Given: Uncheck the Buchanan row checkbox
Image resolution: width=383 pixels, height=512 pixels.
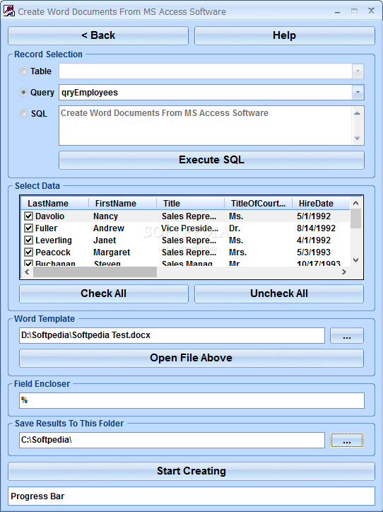Looking at the screenshot, I should tap(28, 263).
